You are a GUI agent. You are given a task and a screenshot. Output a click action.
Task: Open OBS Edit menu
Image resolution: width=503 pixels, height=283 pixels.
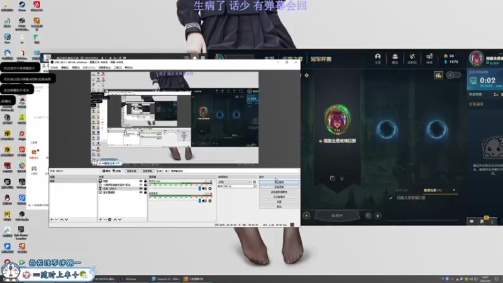pos(65,68)
